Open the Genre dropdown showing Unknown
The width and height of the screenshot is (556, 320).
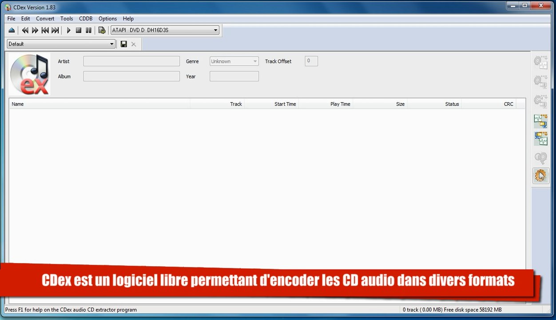pos(234,61)
